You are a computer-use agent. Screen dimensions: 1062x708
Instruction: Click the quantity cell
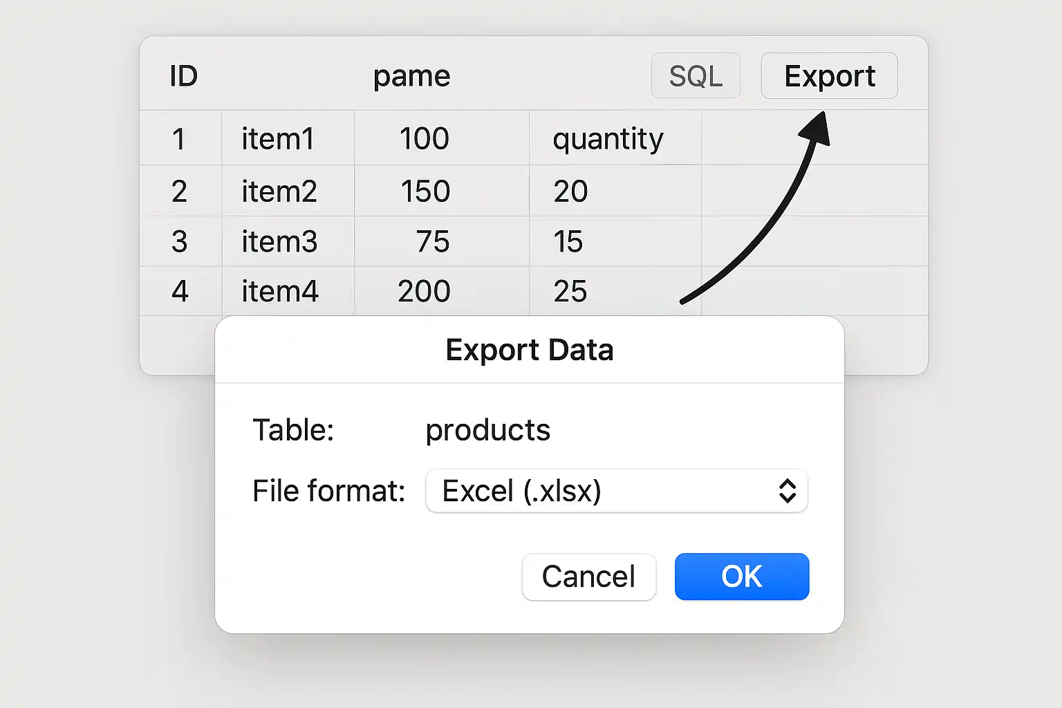click(x=615, y=138)
